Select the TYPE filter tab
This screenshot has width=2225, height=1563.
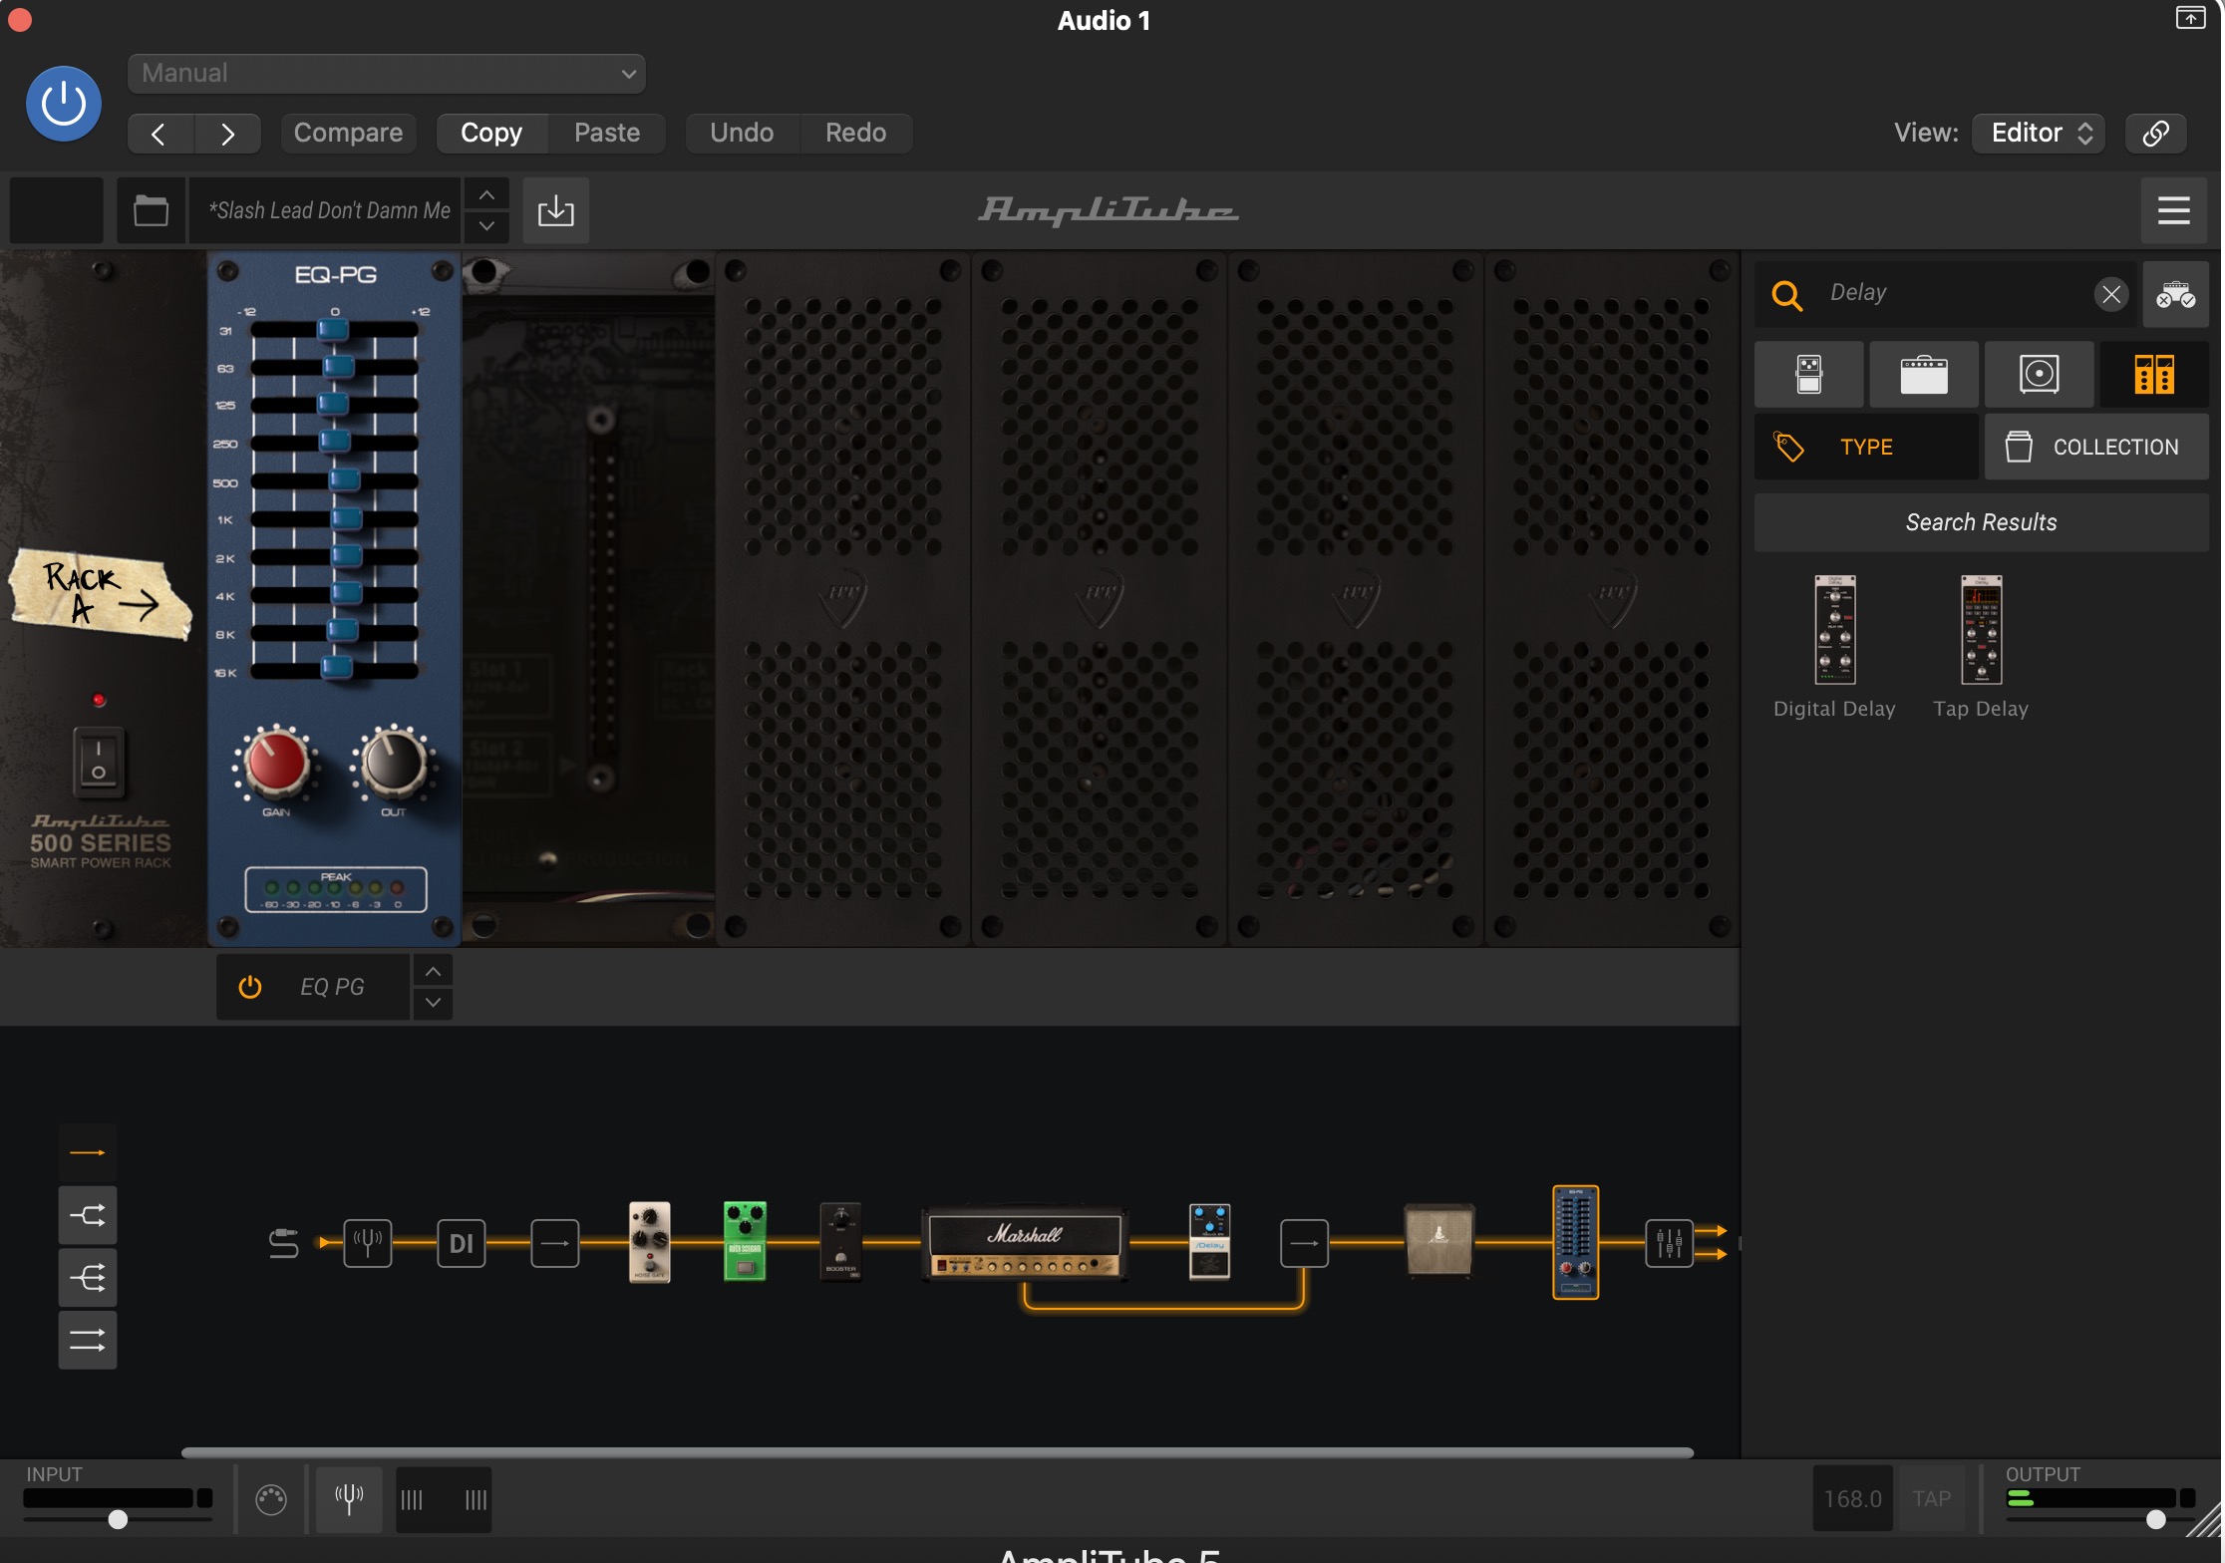(x=1866, y=447)
